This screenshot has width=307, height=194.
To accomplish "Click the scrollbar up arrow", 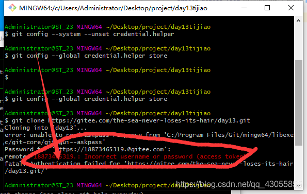I will [298, 21].
